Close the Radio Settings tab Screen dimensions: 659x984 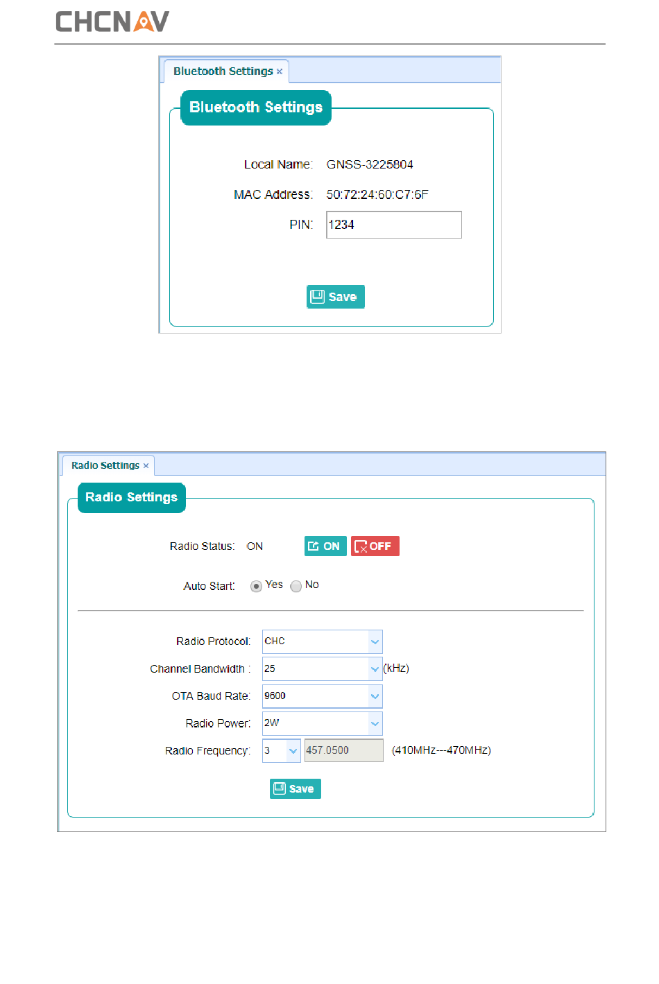pyautogui.click(x=146, y=466)
